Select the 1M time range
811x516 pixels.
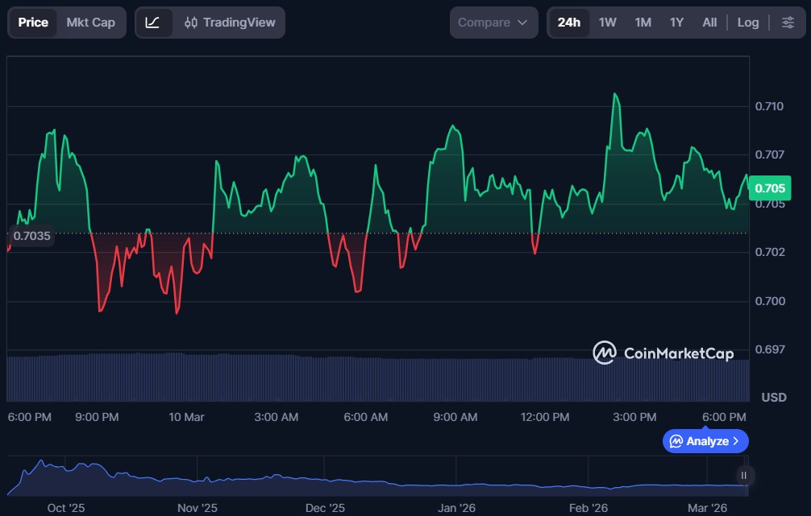pos(643,23)
